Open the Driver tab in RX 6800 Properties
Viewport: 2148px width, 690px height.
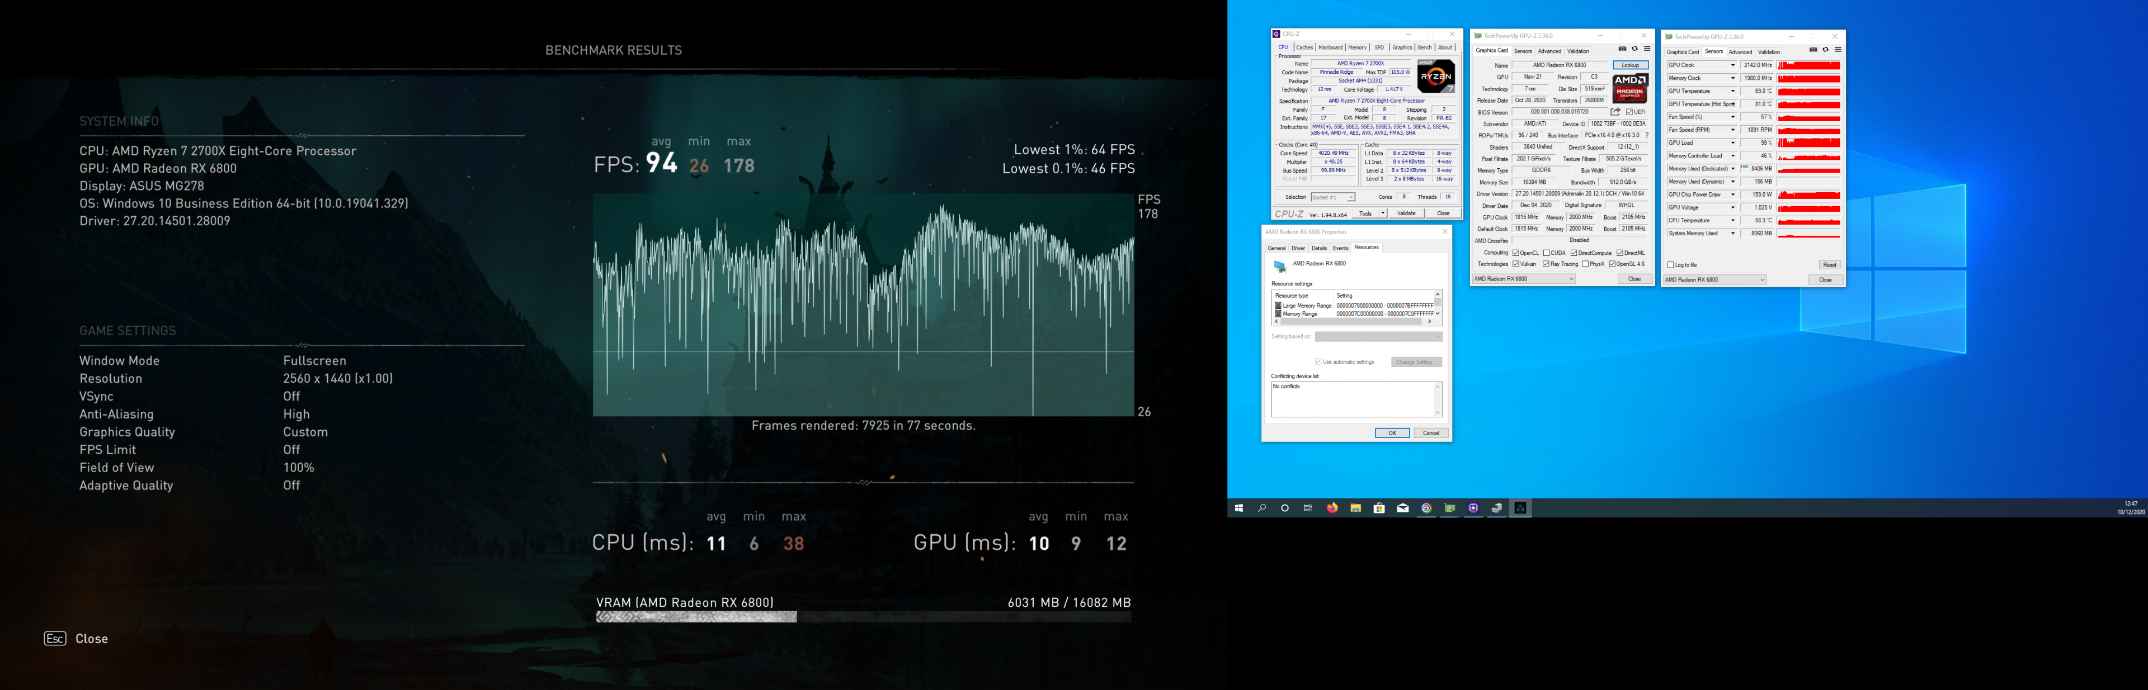pos(1298,248)
